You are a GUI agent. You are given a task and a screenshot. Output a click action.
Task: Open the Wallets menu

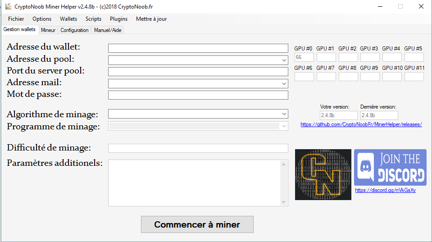(68, 19)
